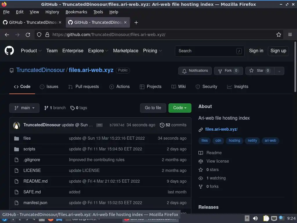Viewport: 297px width, 223px height.
Task: Open the Pricing dropdown menu
Action: (x=153, y=51)
